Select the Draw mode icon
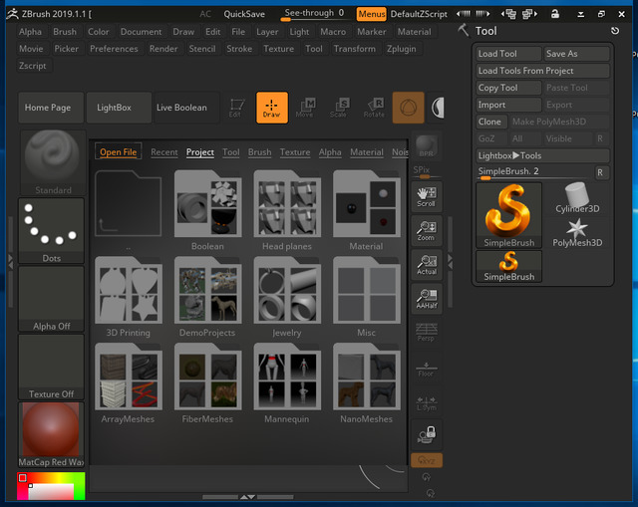Image resolution: width=638 pixels, height=507 pixels. (x=271, y=108)
